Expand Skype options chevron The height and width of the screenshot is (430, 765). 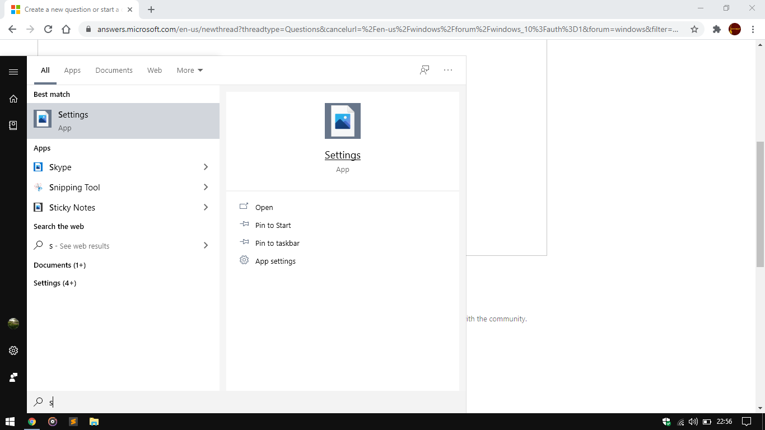pos(206,167)
